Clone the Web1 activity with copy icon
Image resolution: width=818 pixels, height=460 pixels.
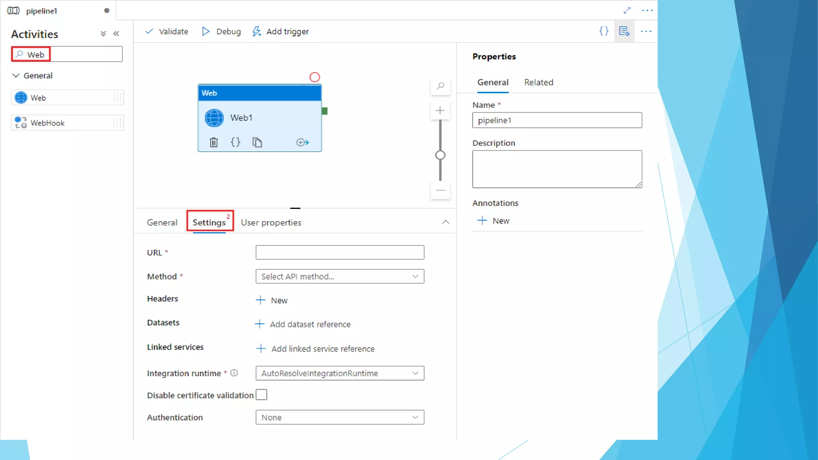pos(257,142)
